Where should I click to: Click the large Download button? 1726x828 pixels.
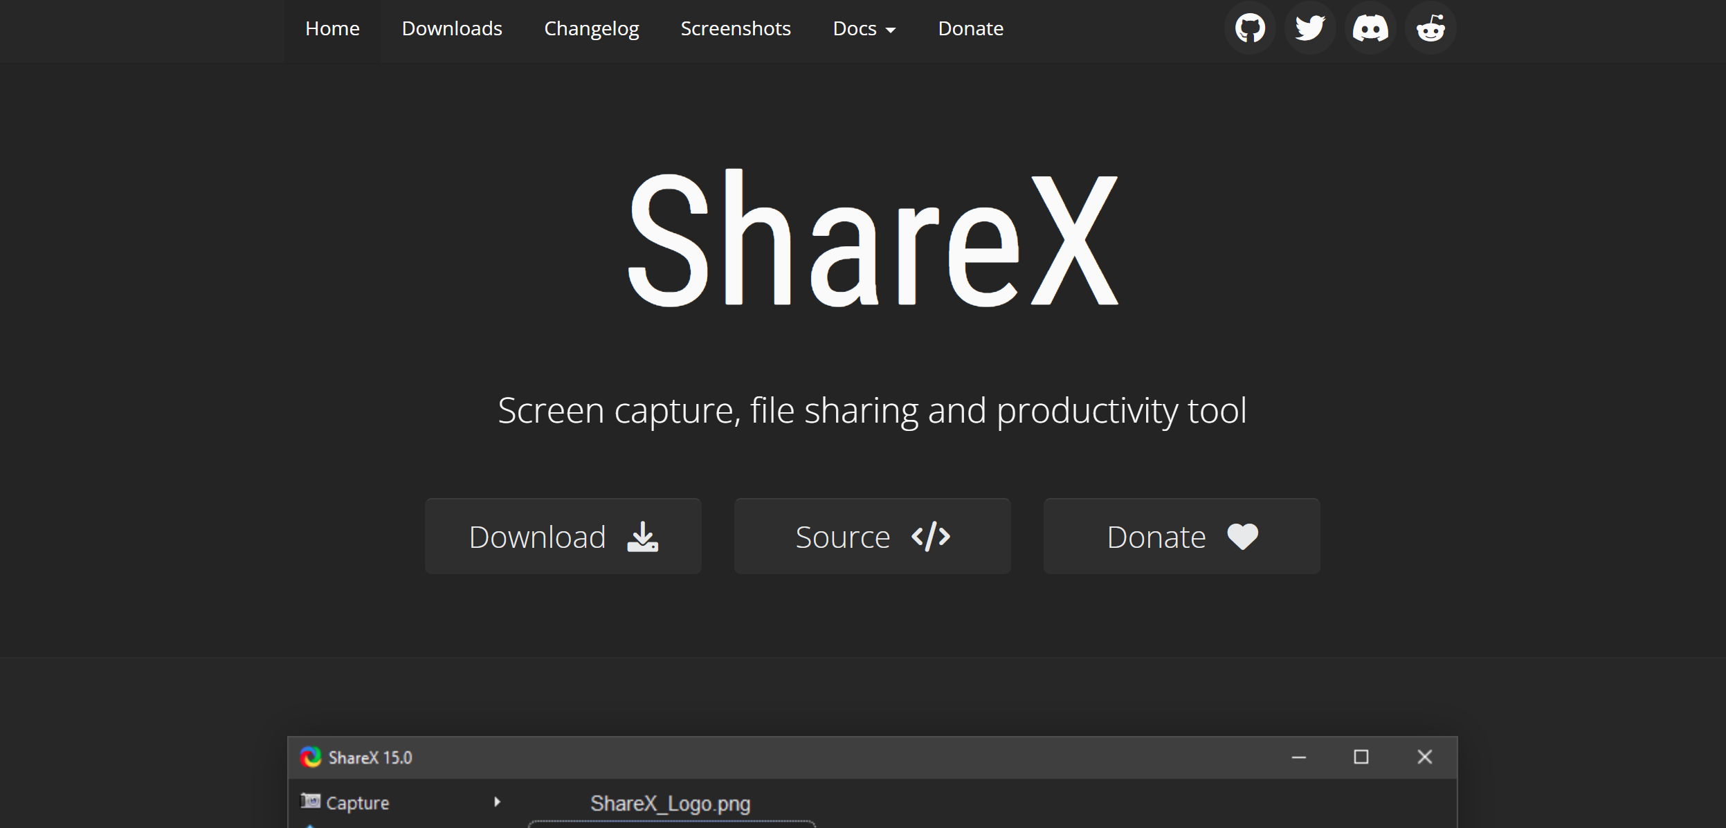pyautogui.click(x=563, y=536)
